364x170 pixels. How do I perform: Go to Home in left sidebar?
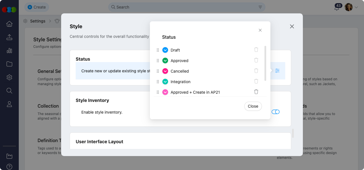coord(9,24)
